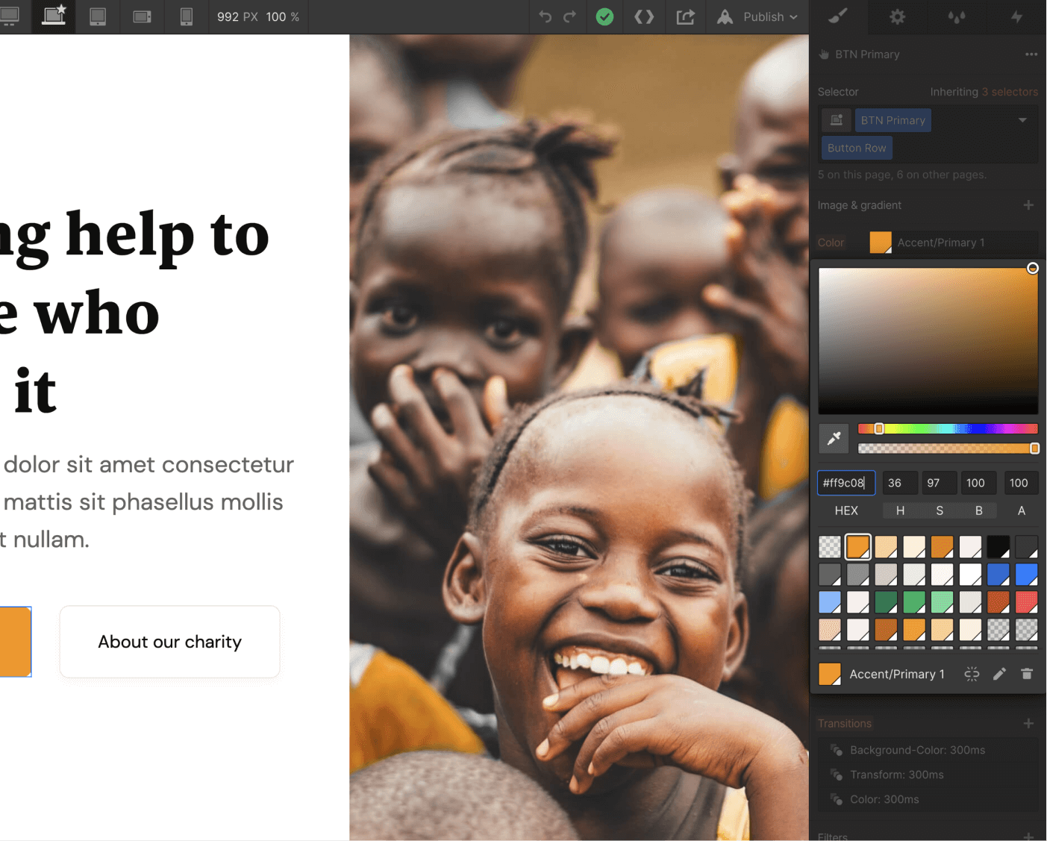The height and width of the screenshot is (841, 1047).
Task: Click the share/export arrow icon
Action: point(685,16)
